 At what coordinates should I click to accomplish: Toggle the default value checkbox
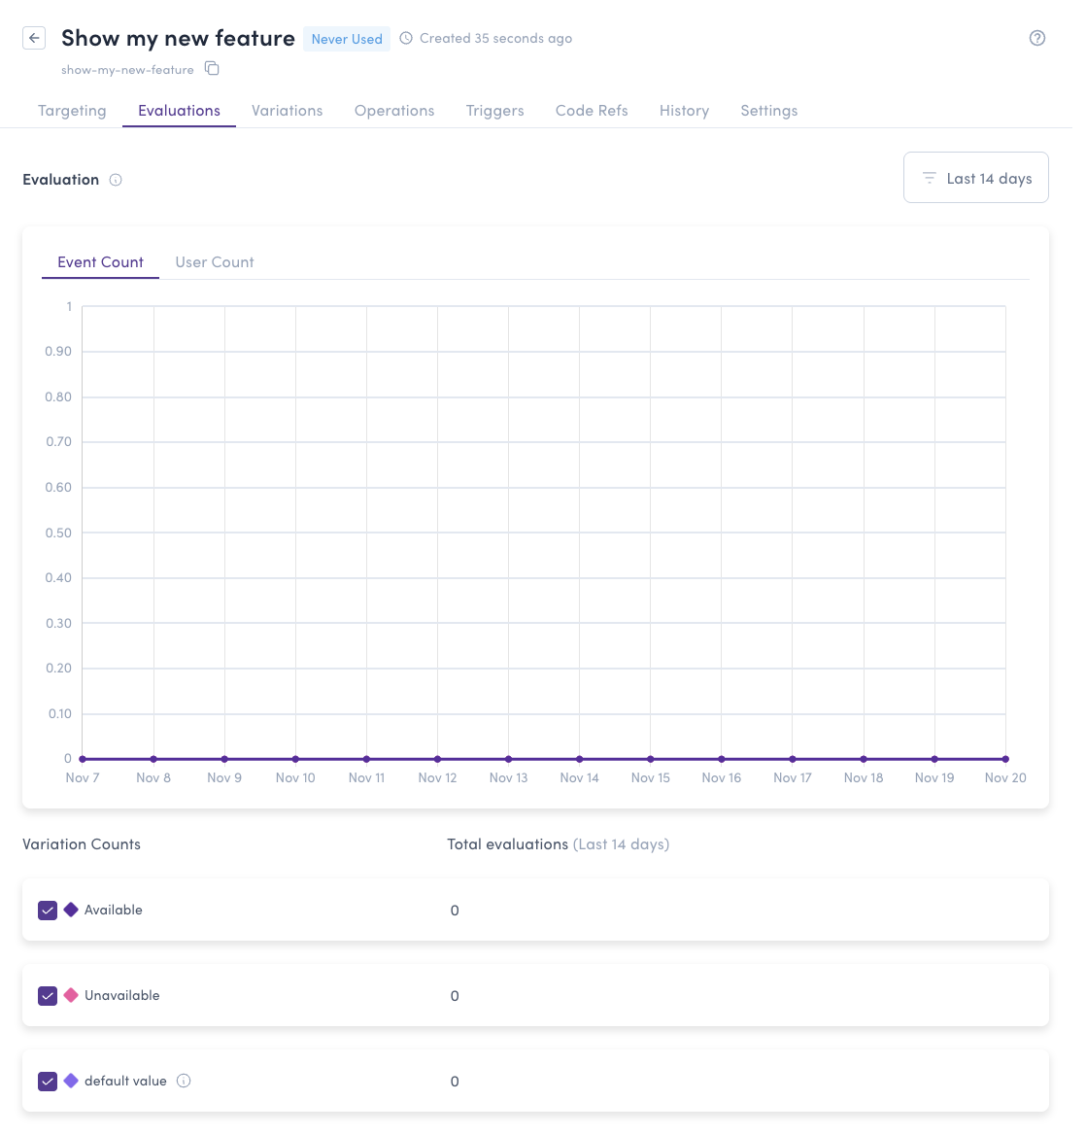pos(48,1082)
